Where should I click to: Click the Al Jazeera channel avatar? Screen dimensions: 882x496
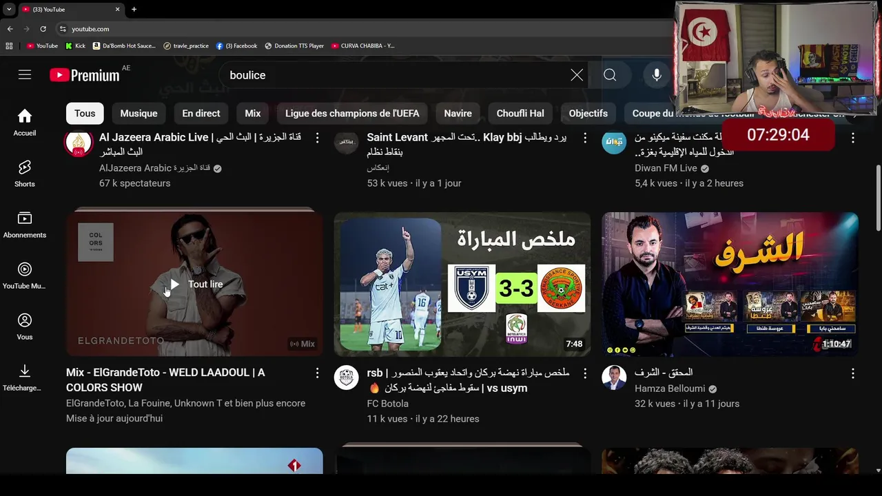[x=79, y=142]
